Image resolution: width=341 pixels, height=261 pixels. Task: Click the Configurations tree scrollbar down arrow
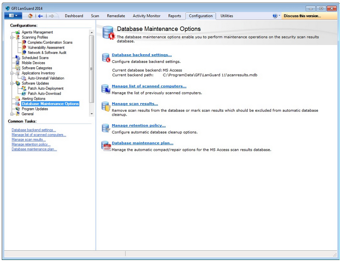click(92, 114)
